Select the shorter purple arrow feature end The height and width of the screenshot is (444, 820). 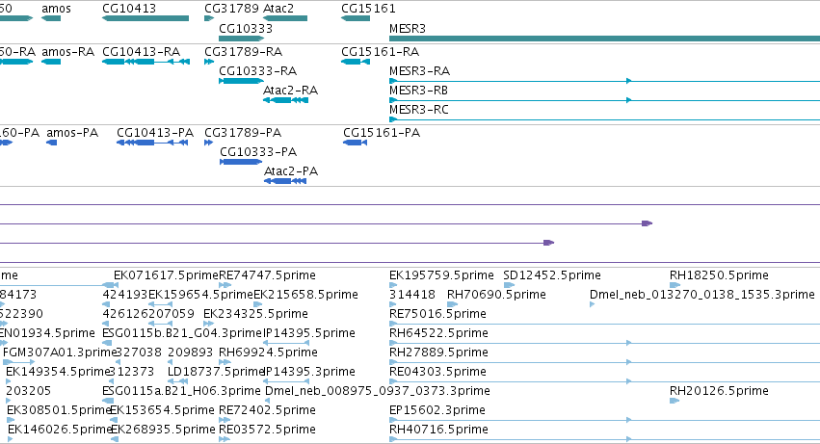click(x=548, y=243)
